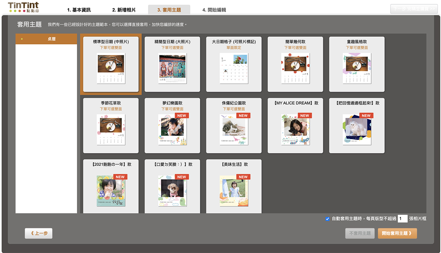Select the 標準型日期 (中照片) theme thumbnail
The image size is (441, 253).
click(x=111, y=64)
